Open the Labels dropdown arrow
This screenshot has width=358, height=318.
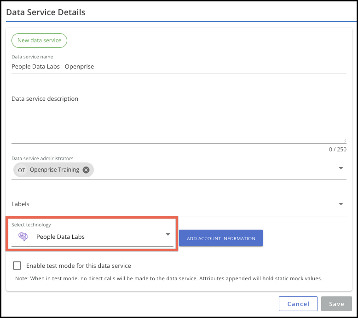pos(341,204)
